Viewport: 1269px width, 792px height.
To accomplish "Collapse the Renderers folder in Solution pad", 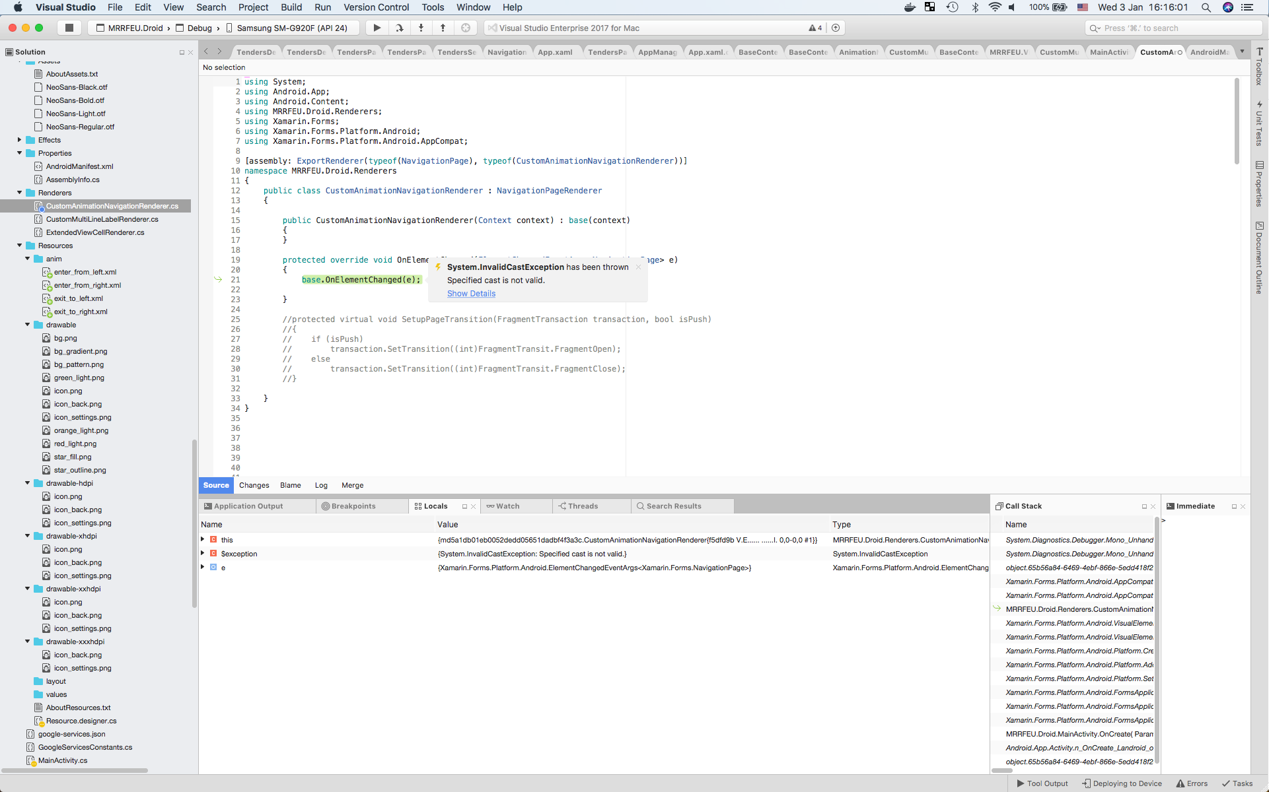I will point(18,192).
